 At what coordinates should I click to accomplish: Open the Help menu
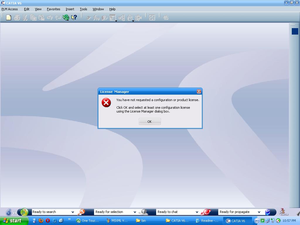(x=112, y=9)
